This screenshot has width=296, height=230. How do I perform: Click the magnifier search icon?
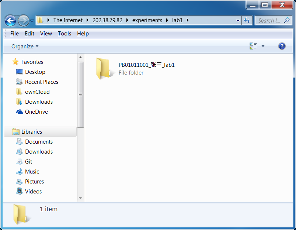click(x=287, y=20)
